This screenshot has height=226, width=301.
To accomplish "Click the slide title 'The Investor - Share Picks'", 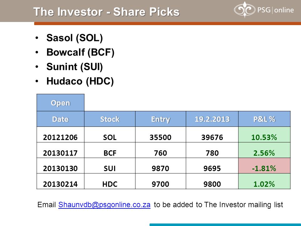I will 106,12.
